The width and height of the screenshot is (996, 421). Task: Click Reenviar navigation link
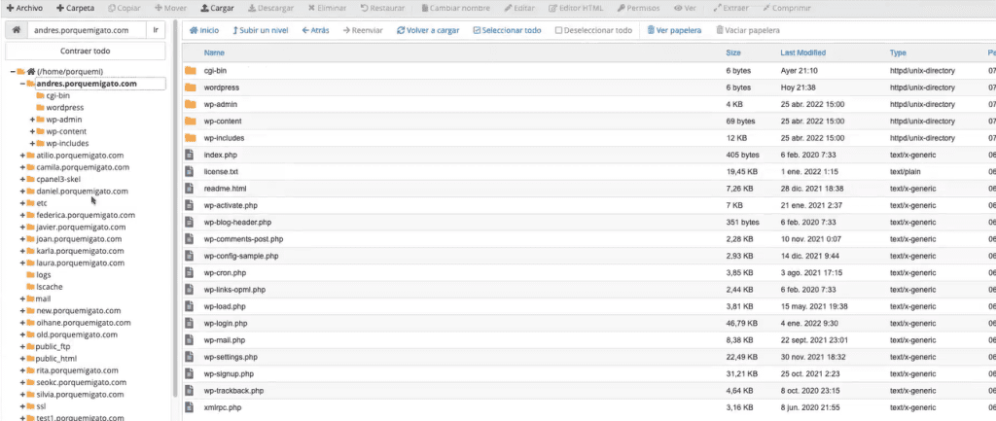pos(363,30)
